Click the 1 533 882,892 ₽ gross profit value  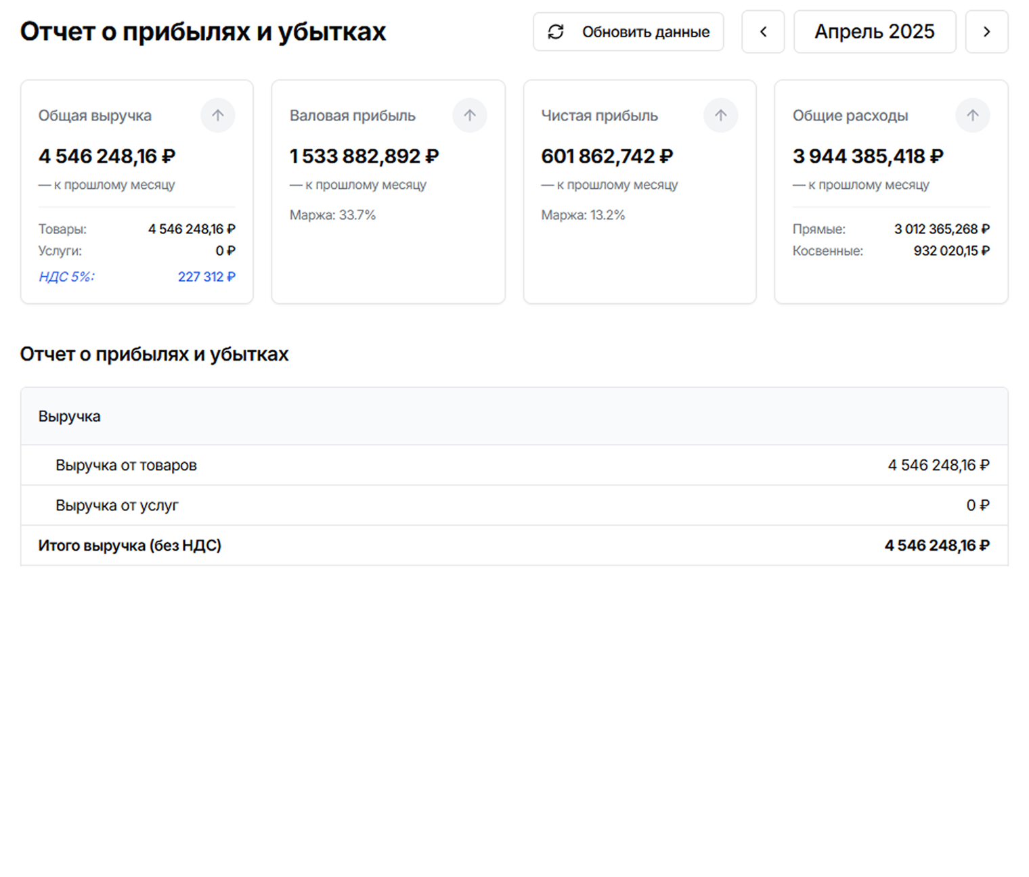[x=364, y=156]
